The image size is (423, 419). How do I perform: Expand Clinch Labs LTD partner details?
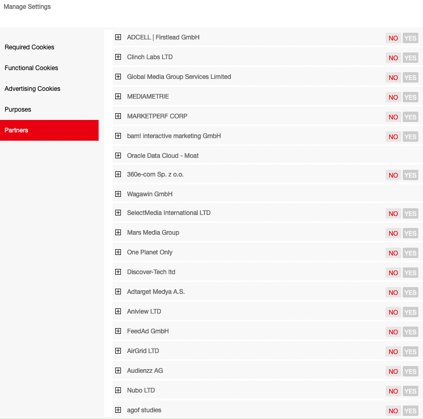tap(118, 57)
